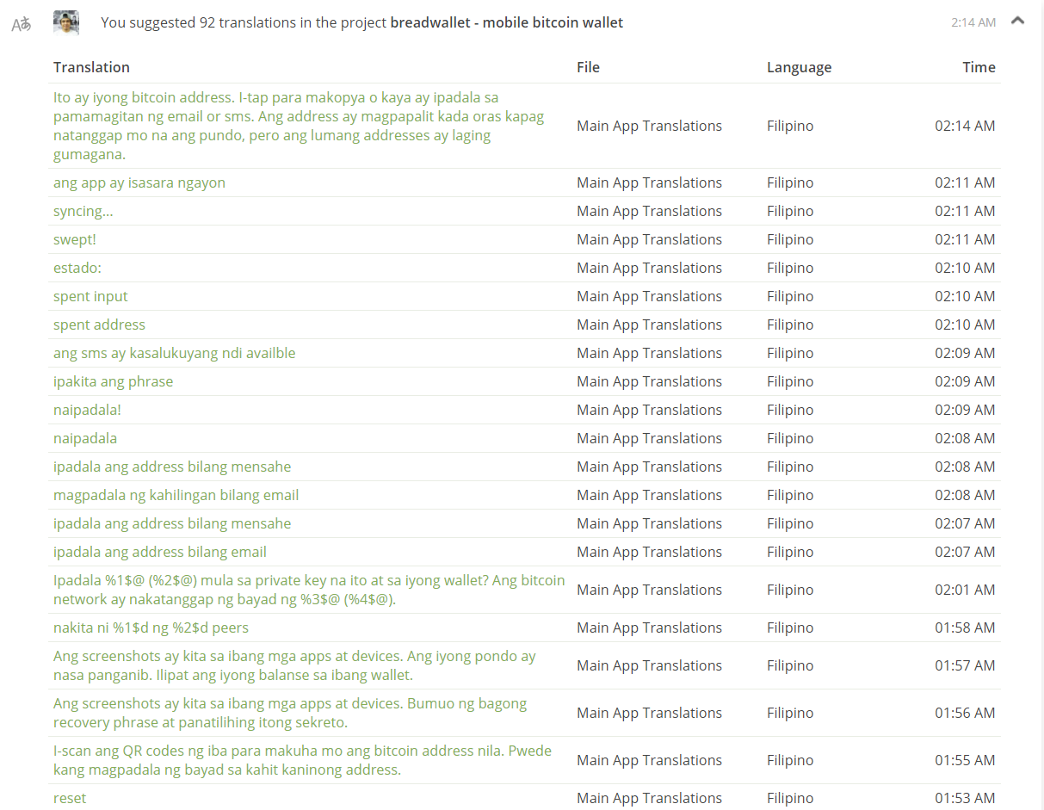This screenshot has height=810, width=1044.
Task: Click the Time column header
Action: pyautogui.click(x=979, y=67)
